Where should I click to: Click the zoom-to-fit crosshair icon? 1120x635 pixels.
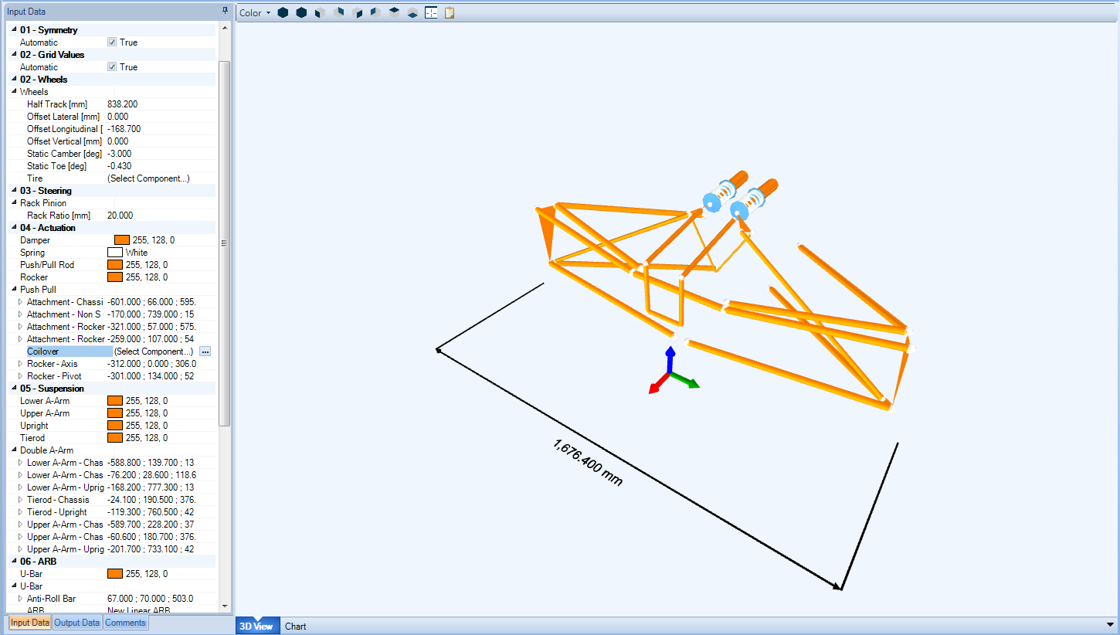pos(431,13)
